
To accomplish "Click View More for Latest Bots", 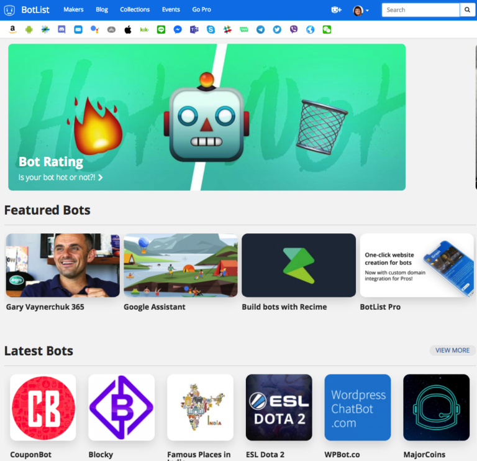I will coord(452,350).
